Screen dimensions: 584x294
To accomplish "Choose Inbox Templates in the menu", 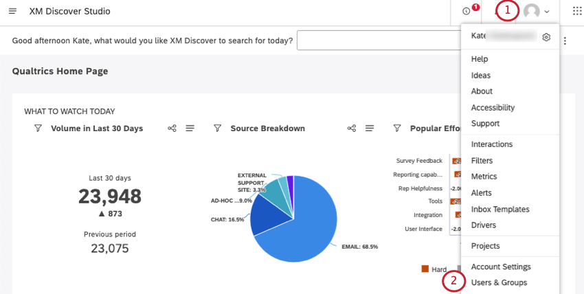I will (x=500, y=209).
